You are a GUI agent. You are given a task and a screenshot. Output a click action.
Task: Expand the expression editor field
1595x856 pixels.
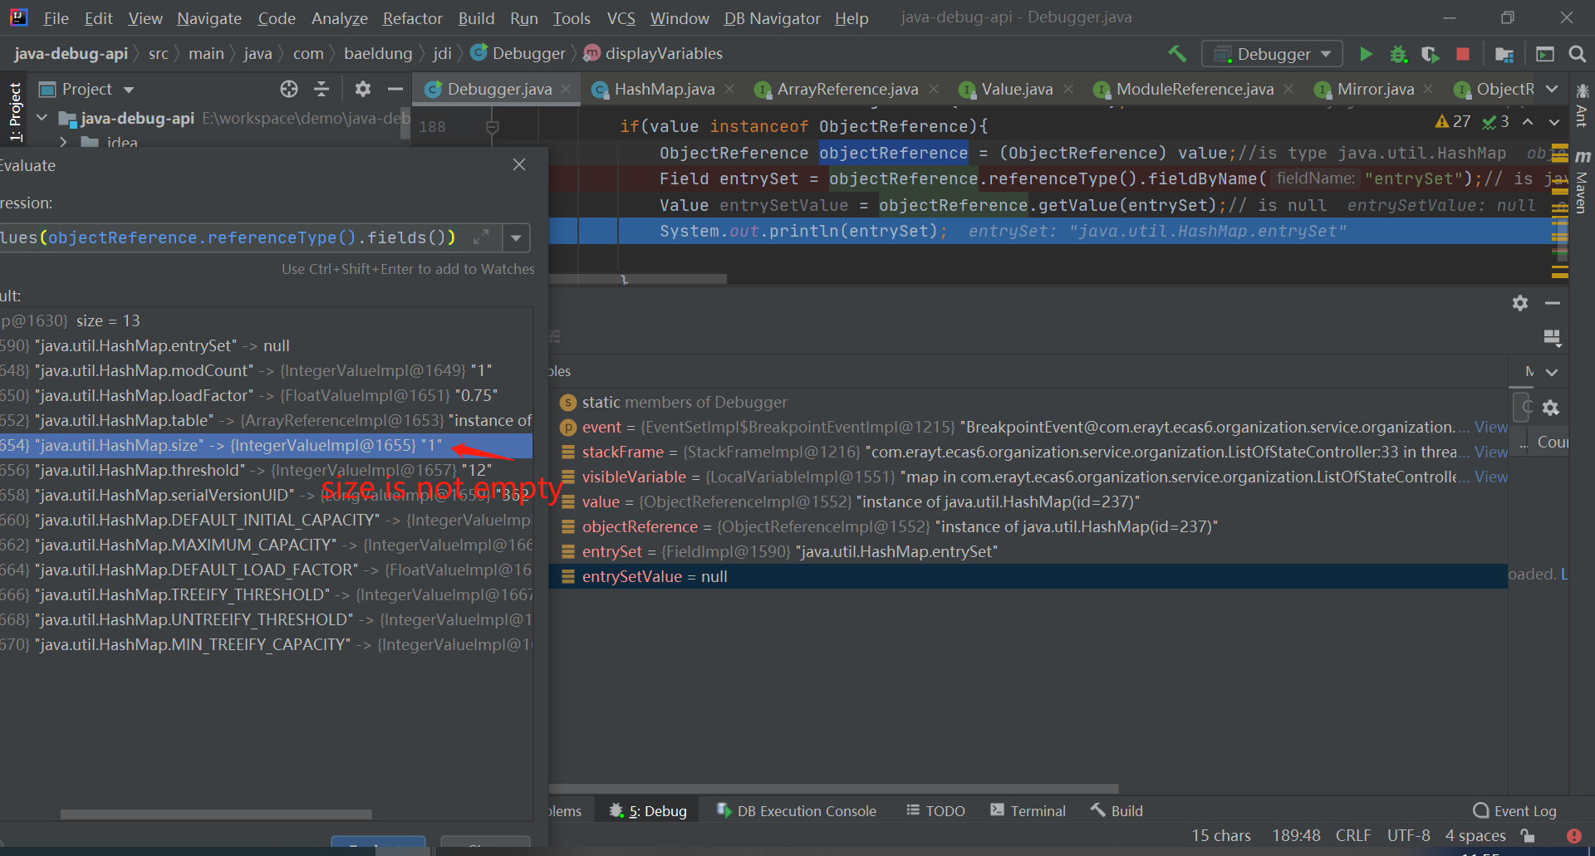[x=480, y=237]
